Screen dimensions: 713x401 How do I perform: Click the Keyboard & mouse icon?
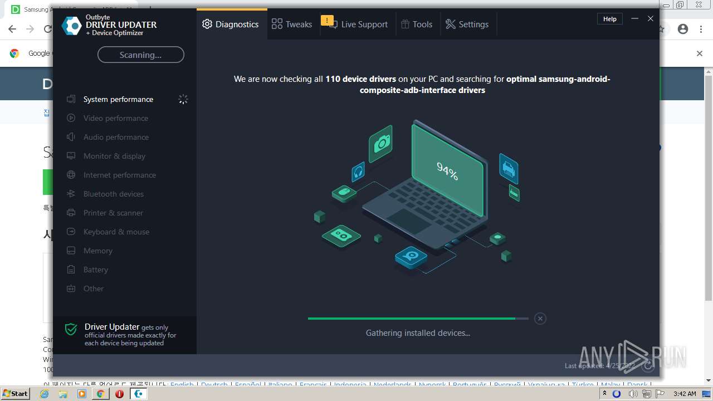pyautogui.click(x=71, y=232)
